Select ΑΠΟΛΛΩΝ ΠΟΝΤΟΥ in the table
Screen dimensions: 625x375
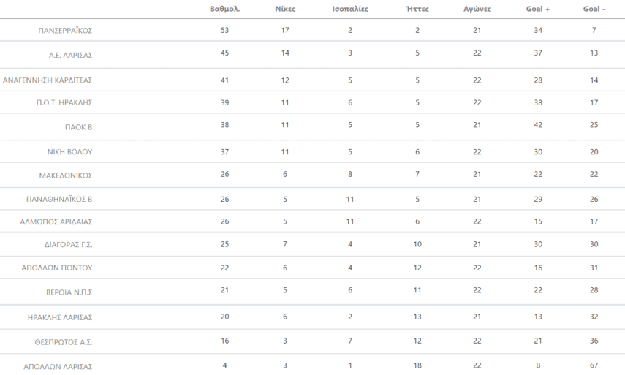[57, 268]
